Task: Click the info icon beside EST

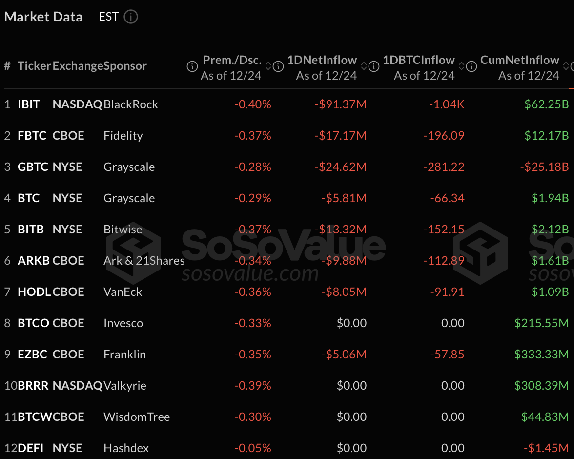Action: tap(131, 17)
